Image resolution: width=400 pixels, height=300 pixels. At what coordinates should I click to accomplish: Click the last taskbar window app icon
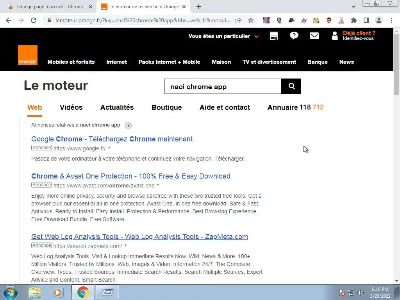point(107,292)
